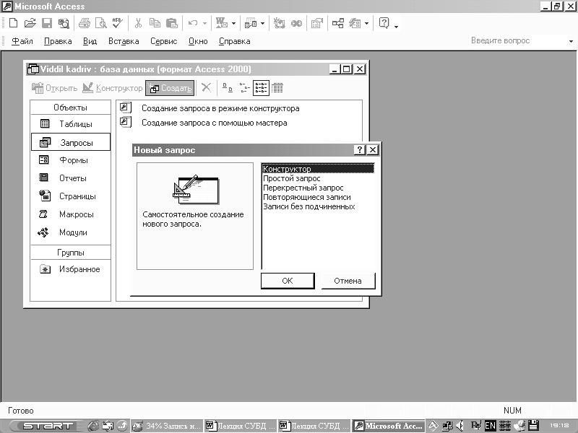
Task: Select Формы in the Objects pane
Action: pyautogui.click(x=70, y=160)
